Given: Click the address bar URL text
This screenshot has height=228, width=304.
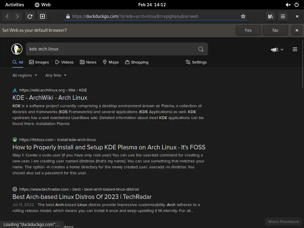Looking at the screenshot, I should pyautogui.click(x=135, y=16).
